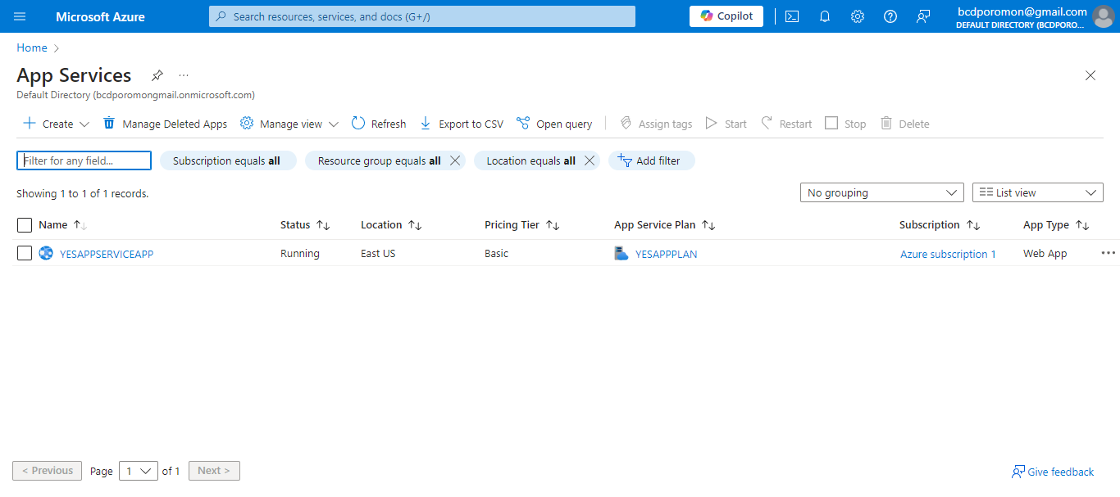Sort by Subscription column arrows

pos(973,225)
